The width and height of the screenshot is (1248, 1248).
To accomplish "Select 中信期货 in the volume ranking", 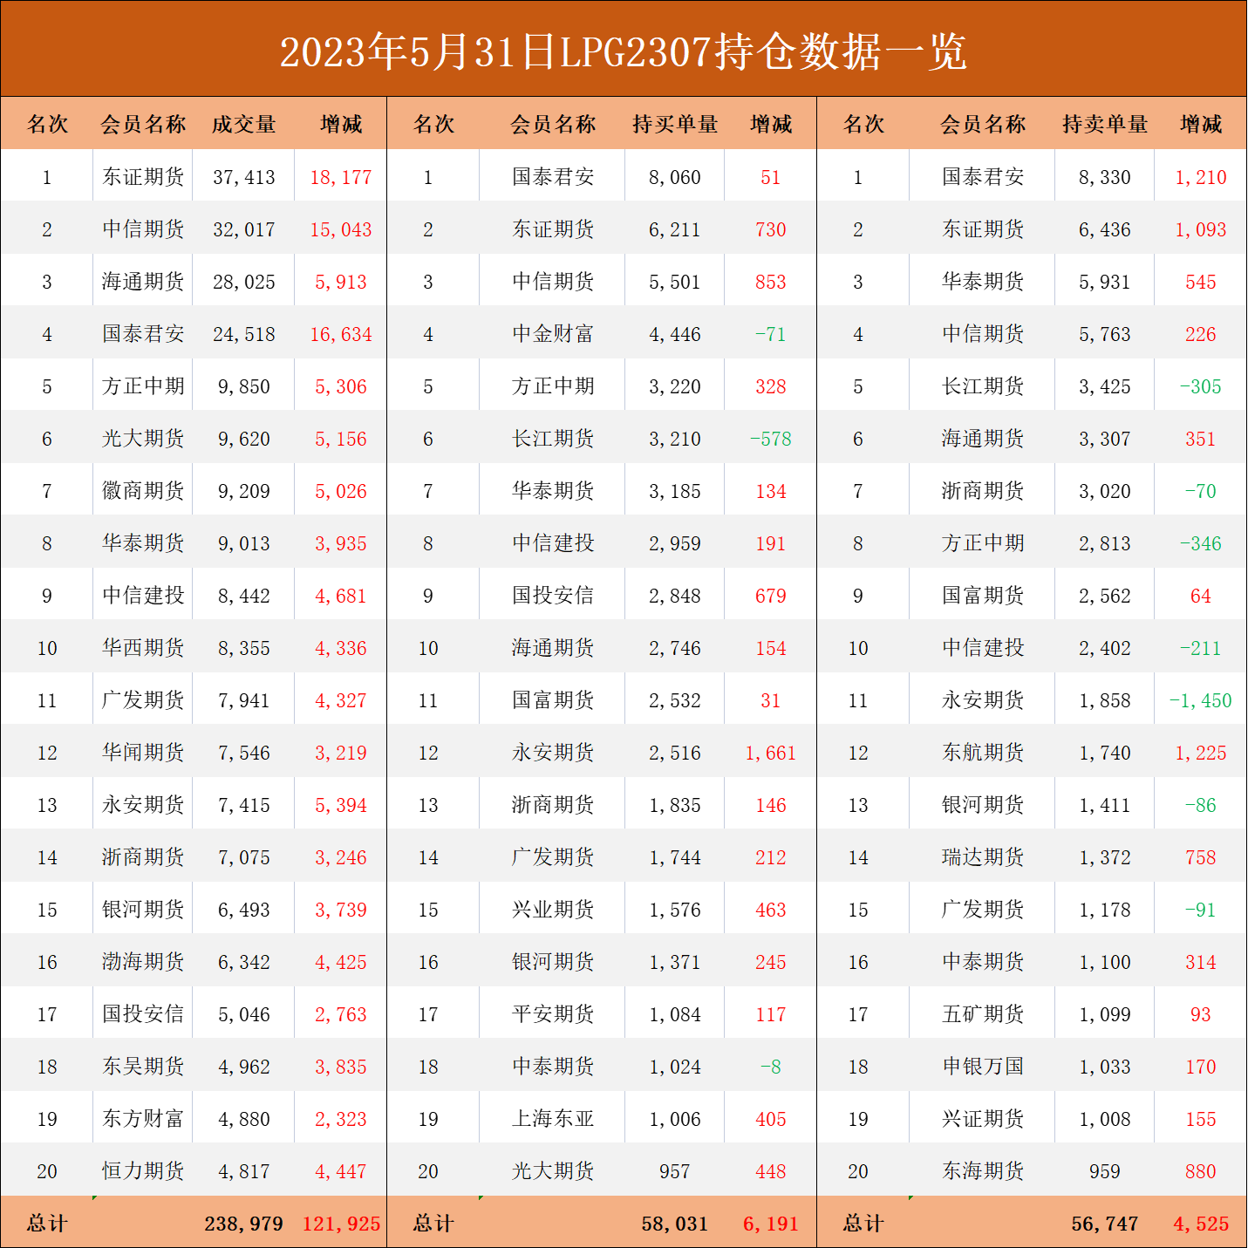I will click(x=143, y=228).
